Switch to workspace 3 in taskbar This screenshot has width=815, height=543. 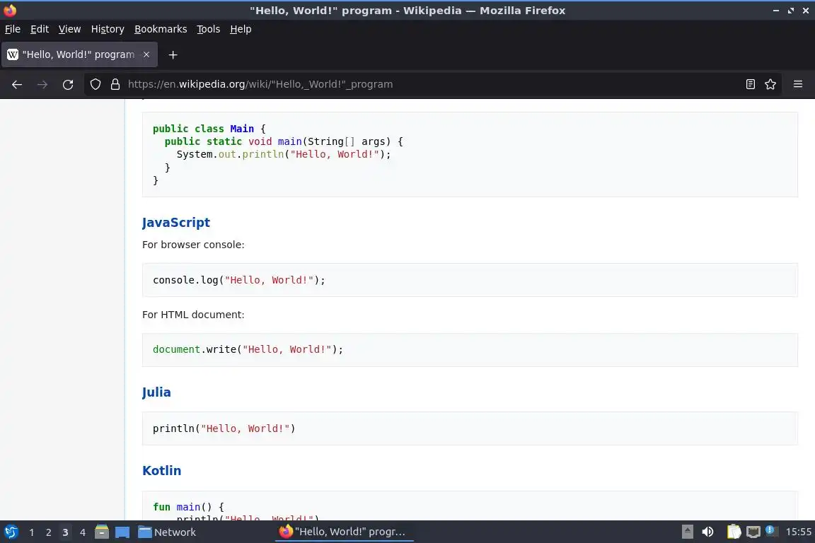[65, 532]
